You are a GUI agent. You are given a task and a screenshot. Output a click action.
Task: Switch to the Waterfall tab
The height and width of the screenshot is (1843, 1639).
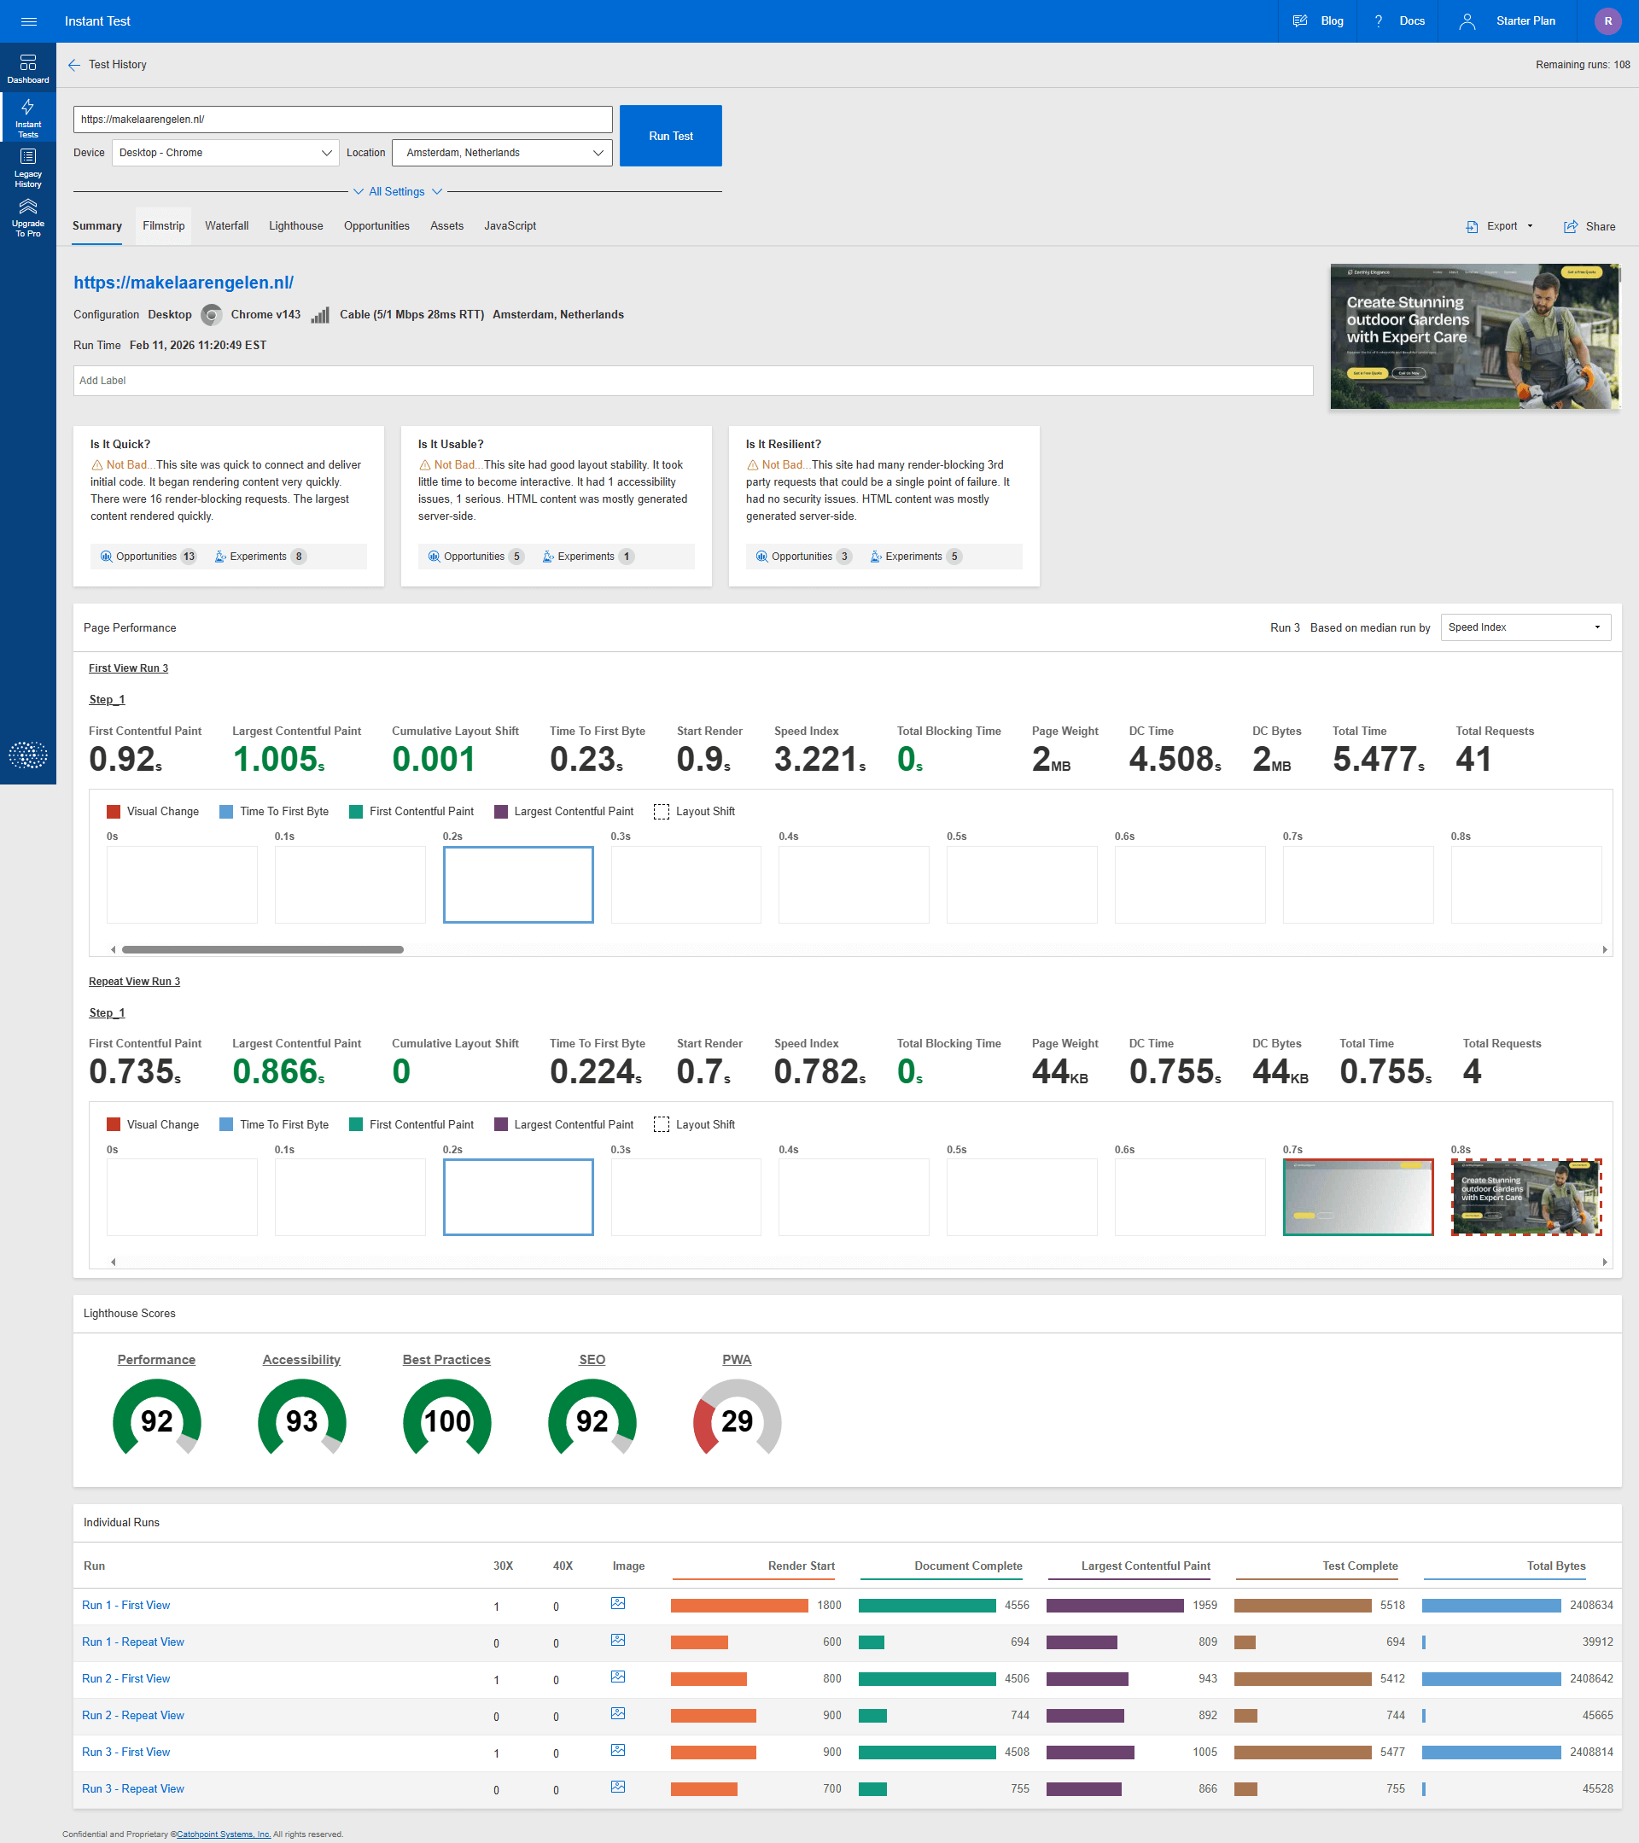(226, 226)
